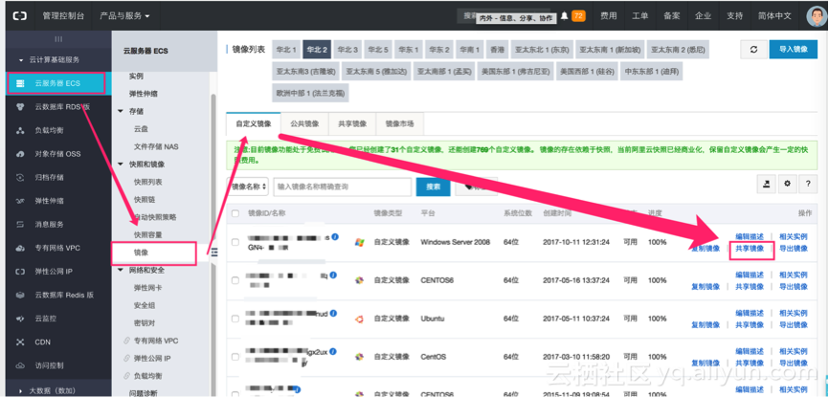Switch to the 公共镜像 tab
This screenshot has height=397, width=829.
[304, 123]
